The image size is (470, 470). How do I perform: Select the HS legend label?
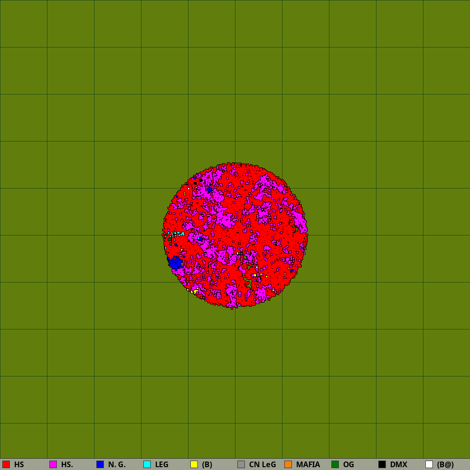19,465
